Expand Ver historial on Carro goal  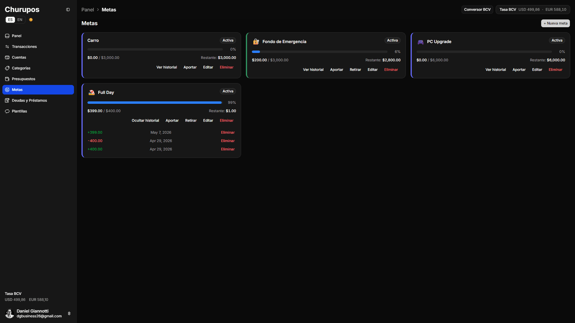point(167,67)
